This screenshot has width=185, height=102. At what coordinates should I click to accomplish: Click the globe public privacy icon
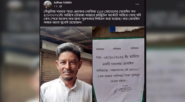(x=61, y=6)
